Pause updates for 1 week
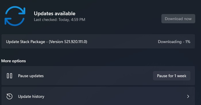This screenshot has width=201, height=105. point(171,76)
